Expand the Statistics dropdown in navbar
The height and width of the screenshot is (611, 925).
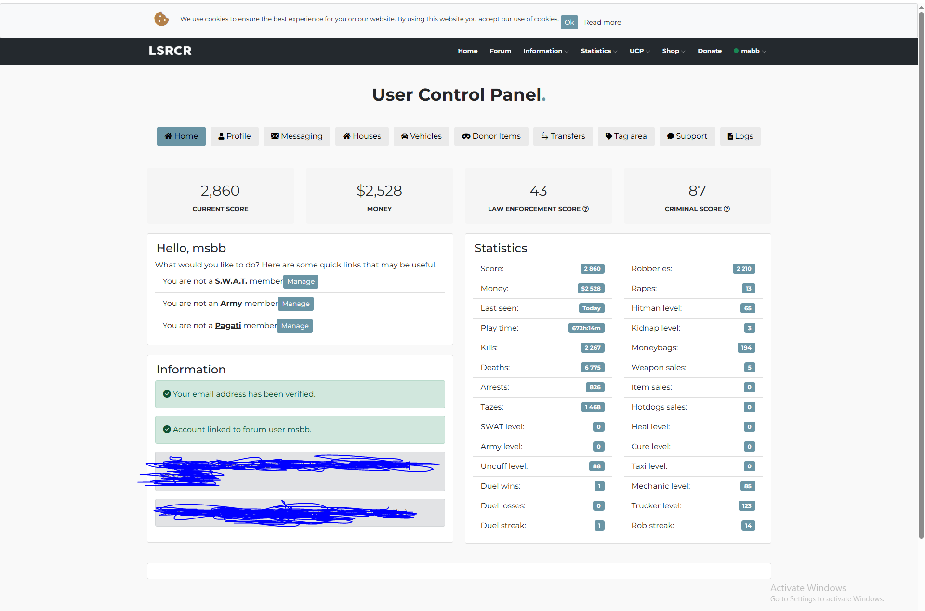[x=598, y=51]
